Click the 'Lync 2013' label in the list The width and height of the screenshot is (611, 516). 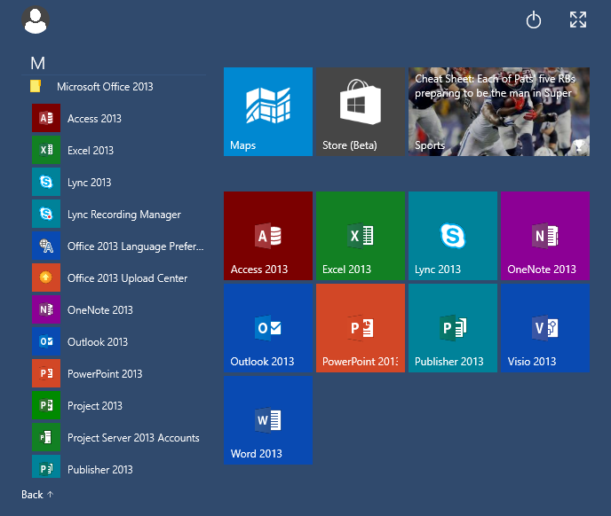click(x=89, y=183)
